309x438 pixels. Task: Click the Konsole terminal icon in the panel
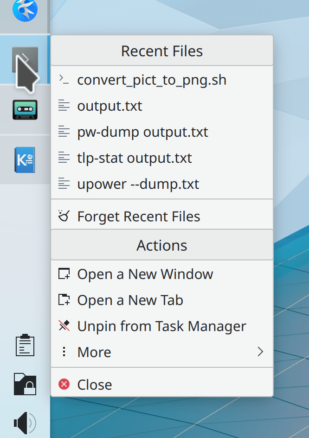pyautogui.click(x=25, y=59)
